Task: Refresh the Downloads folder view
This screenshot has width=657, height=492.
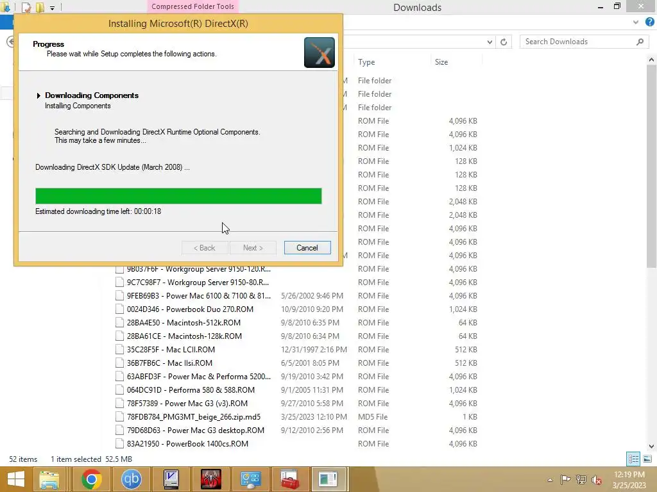Action: [x=504, y=42]
